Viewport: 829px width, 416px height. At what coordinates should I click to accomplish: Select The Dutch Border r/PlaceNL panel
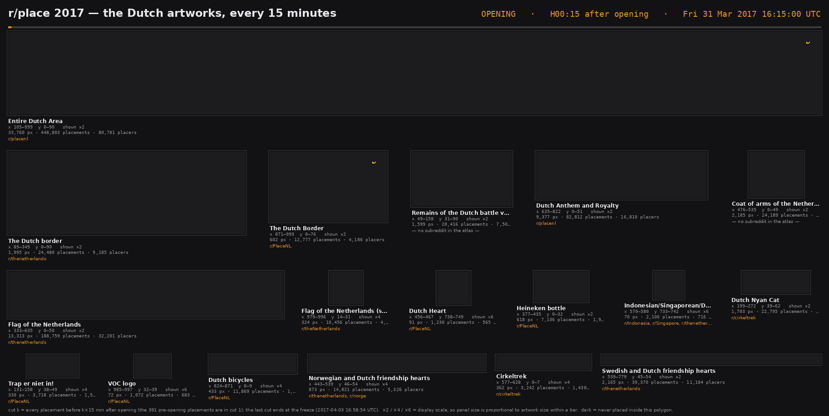[328, 187]
